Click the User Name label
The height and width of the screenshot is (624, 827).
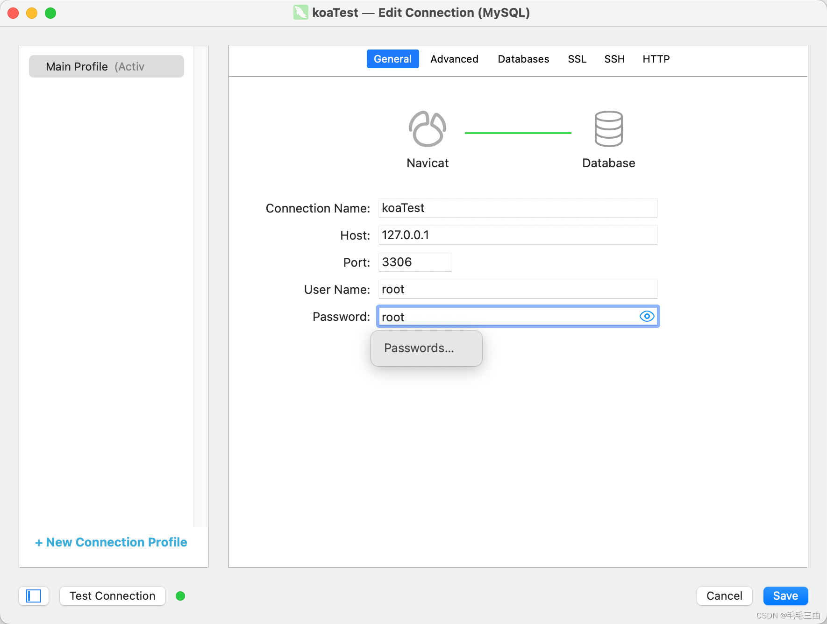click(337, 290)
